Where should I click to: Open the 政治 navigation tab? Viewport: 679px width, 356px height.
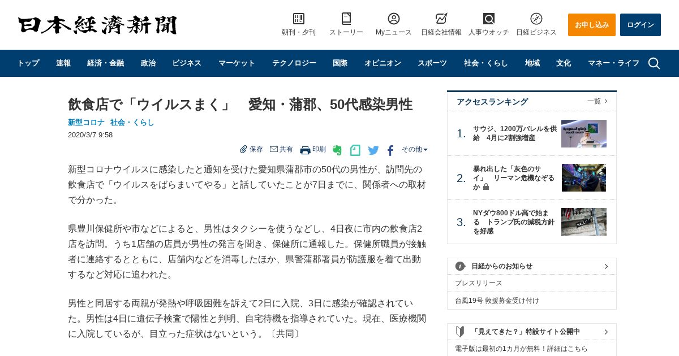point(148,63)
